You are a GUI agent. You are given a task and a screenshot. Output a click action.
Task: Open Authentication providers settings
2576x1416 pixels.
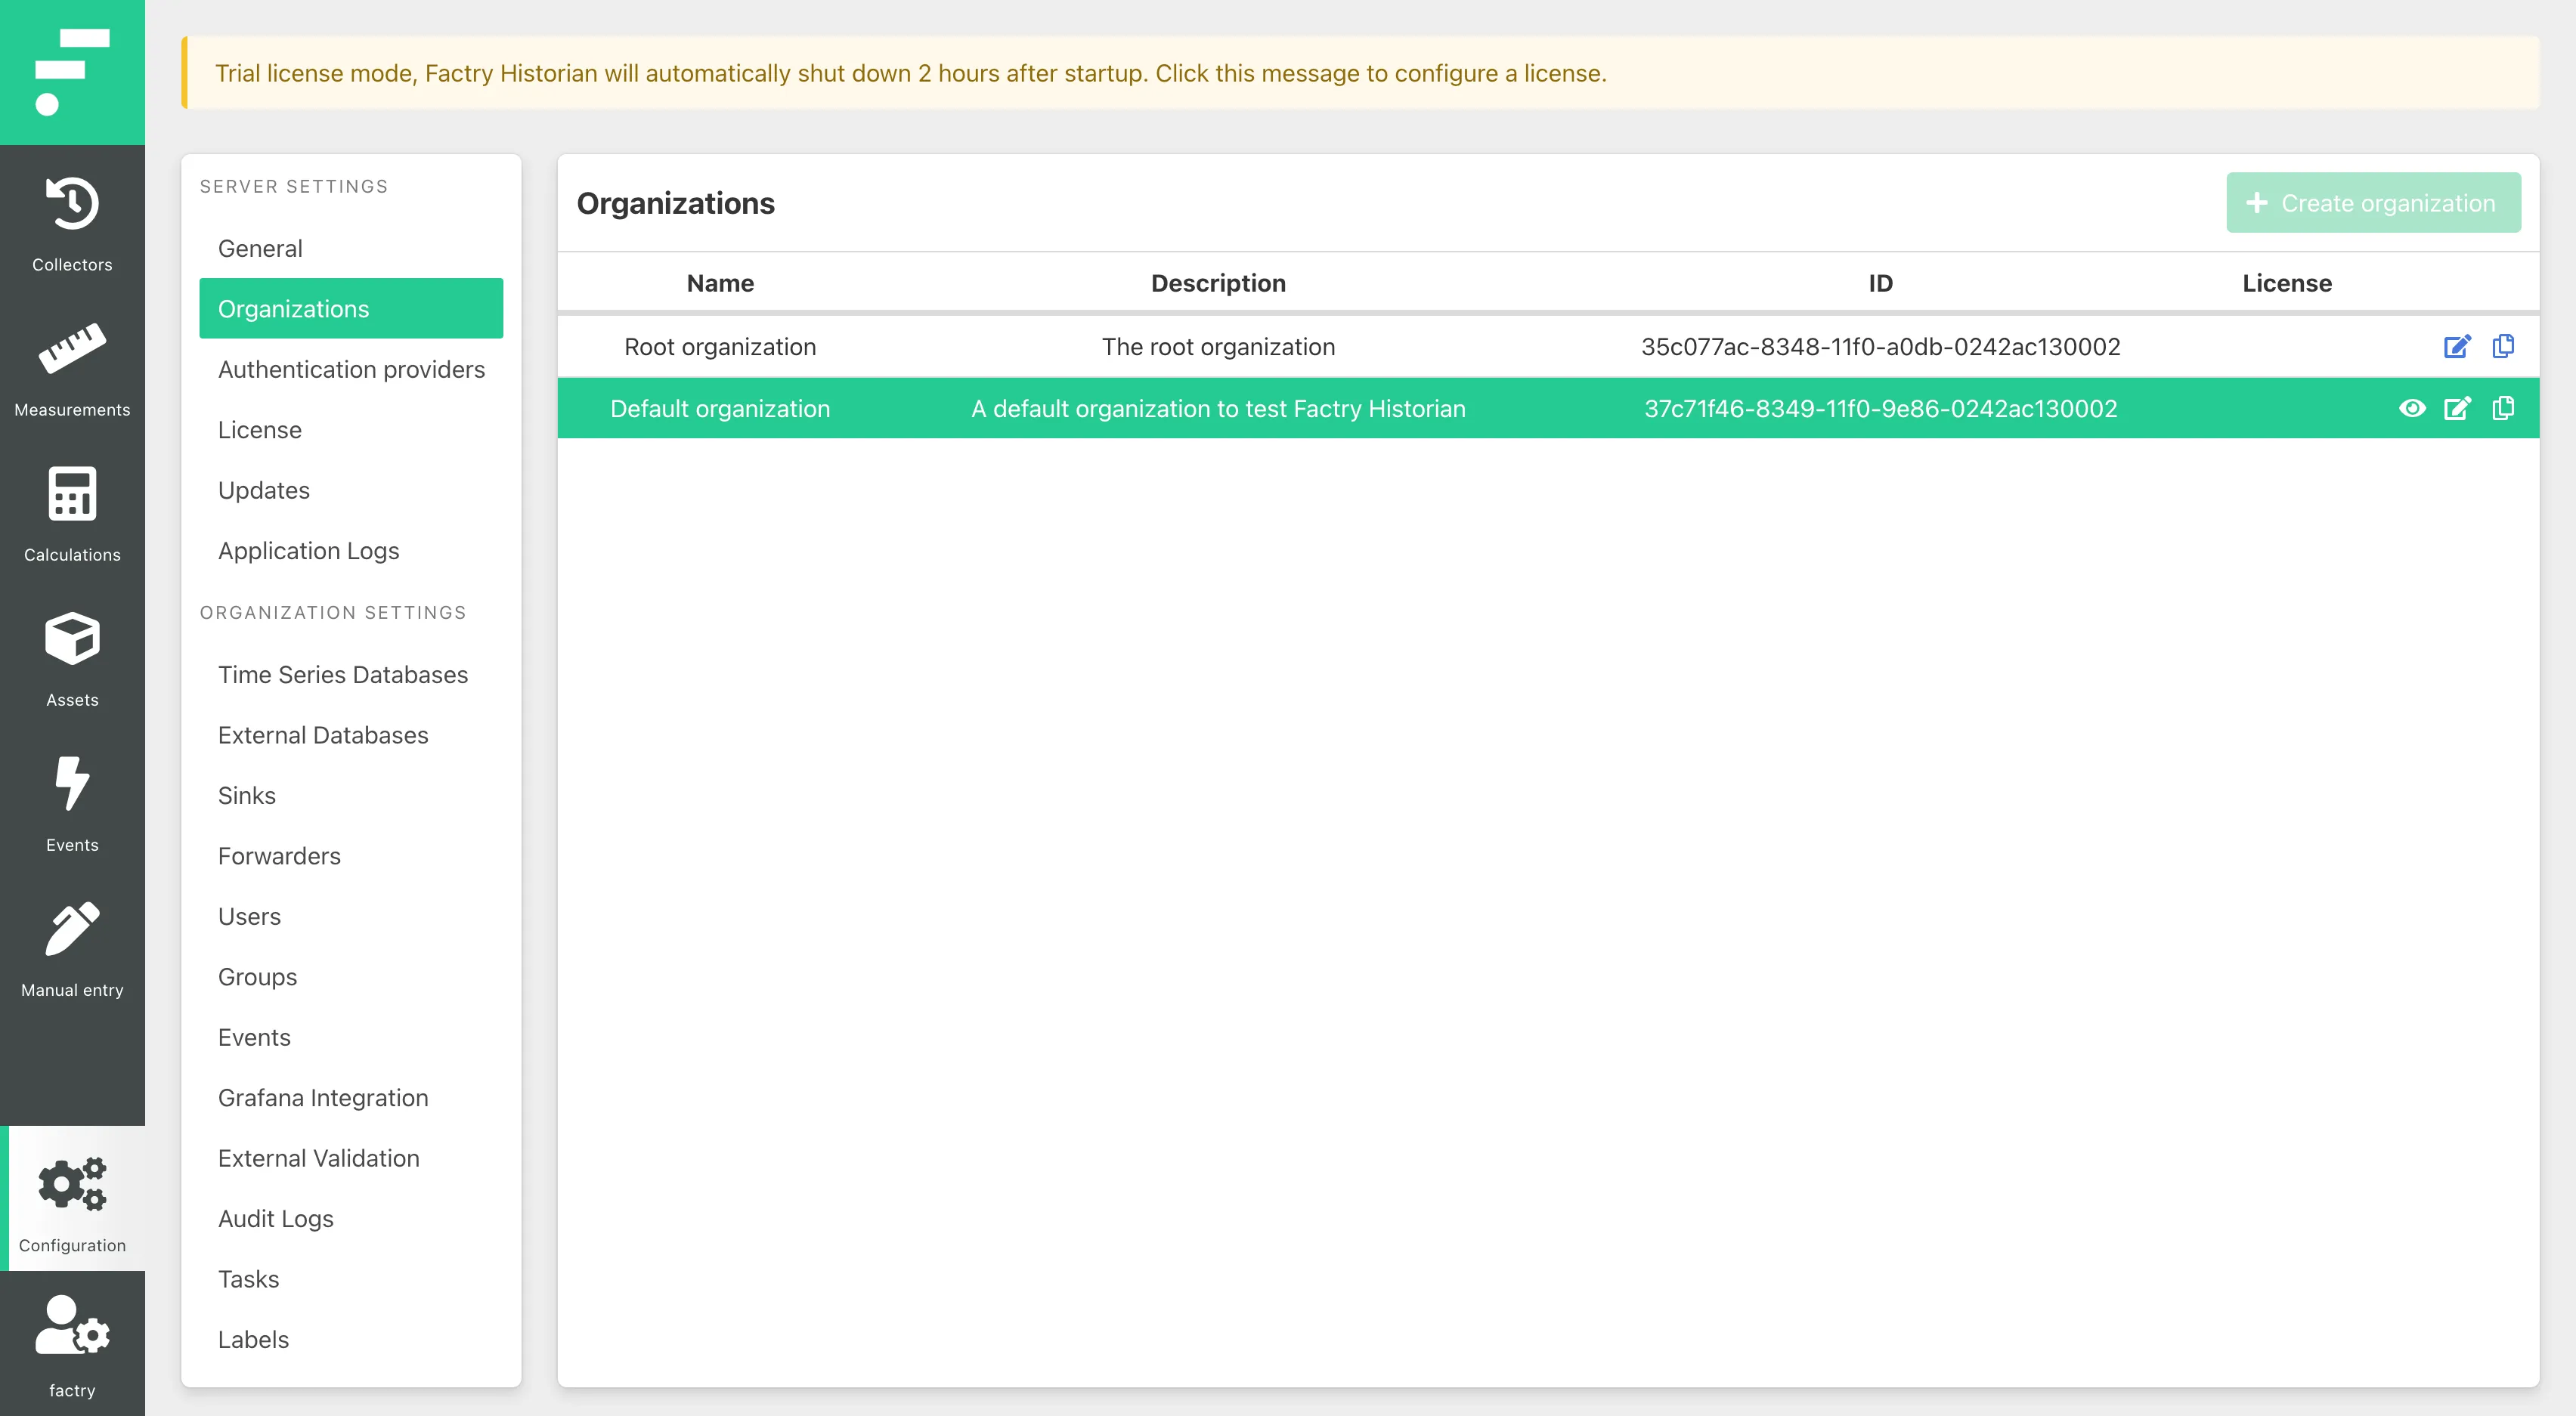coord(351,369)
